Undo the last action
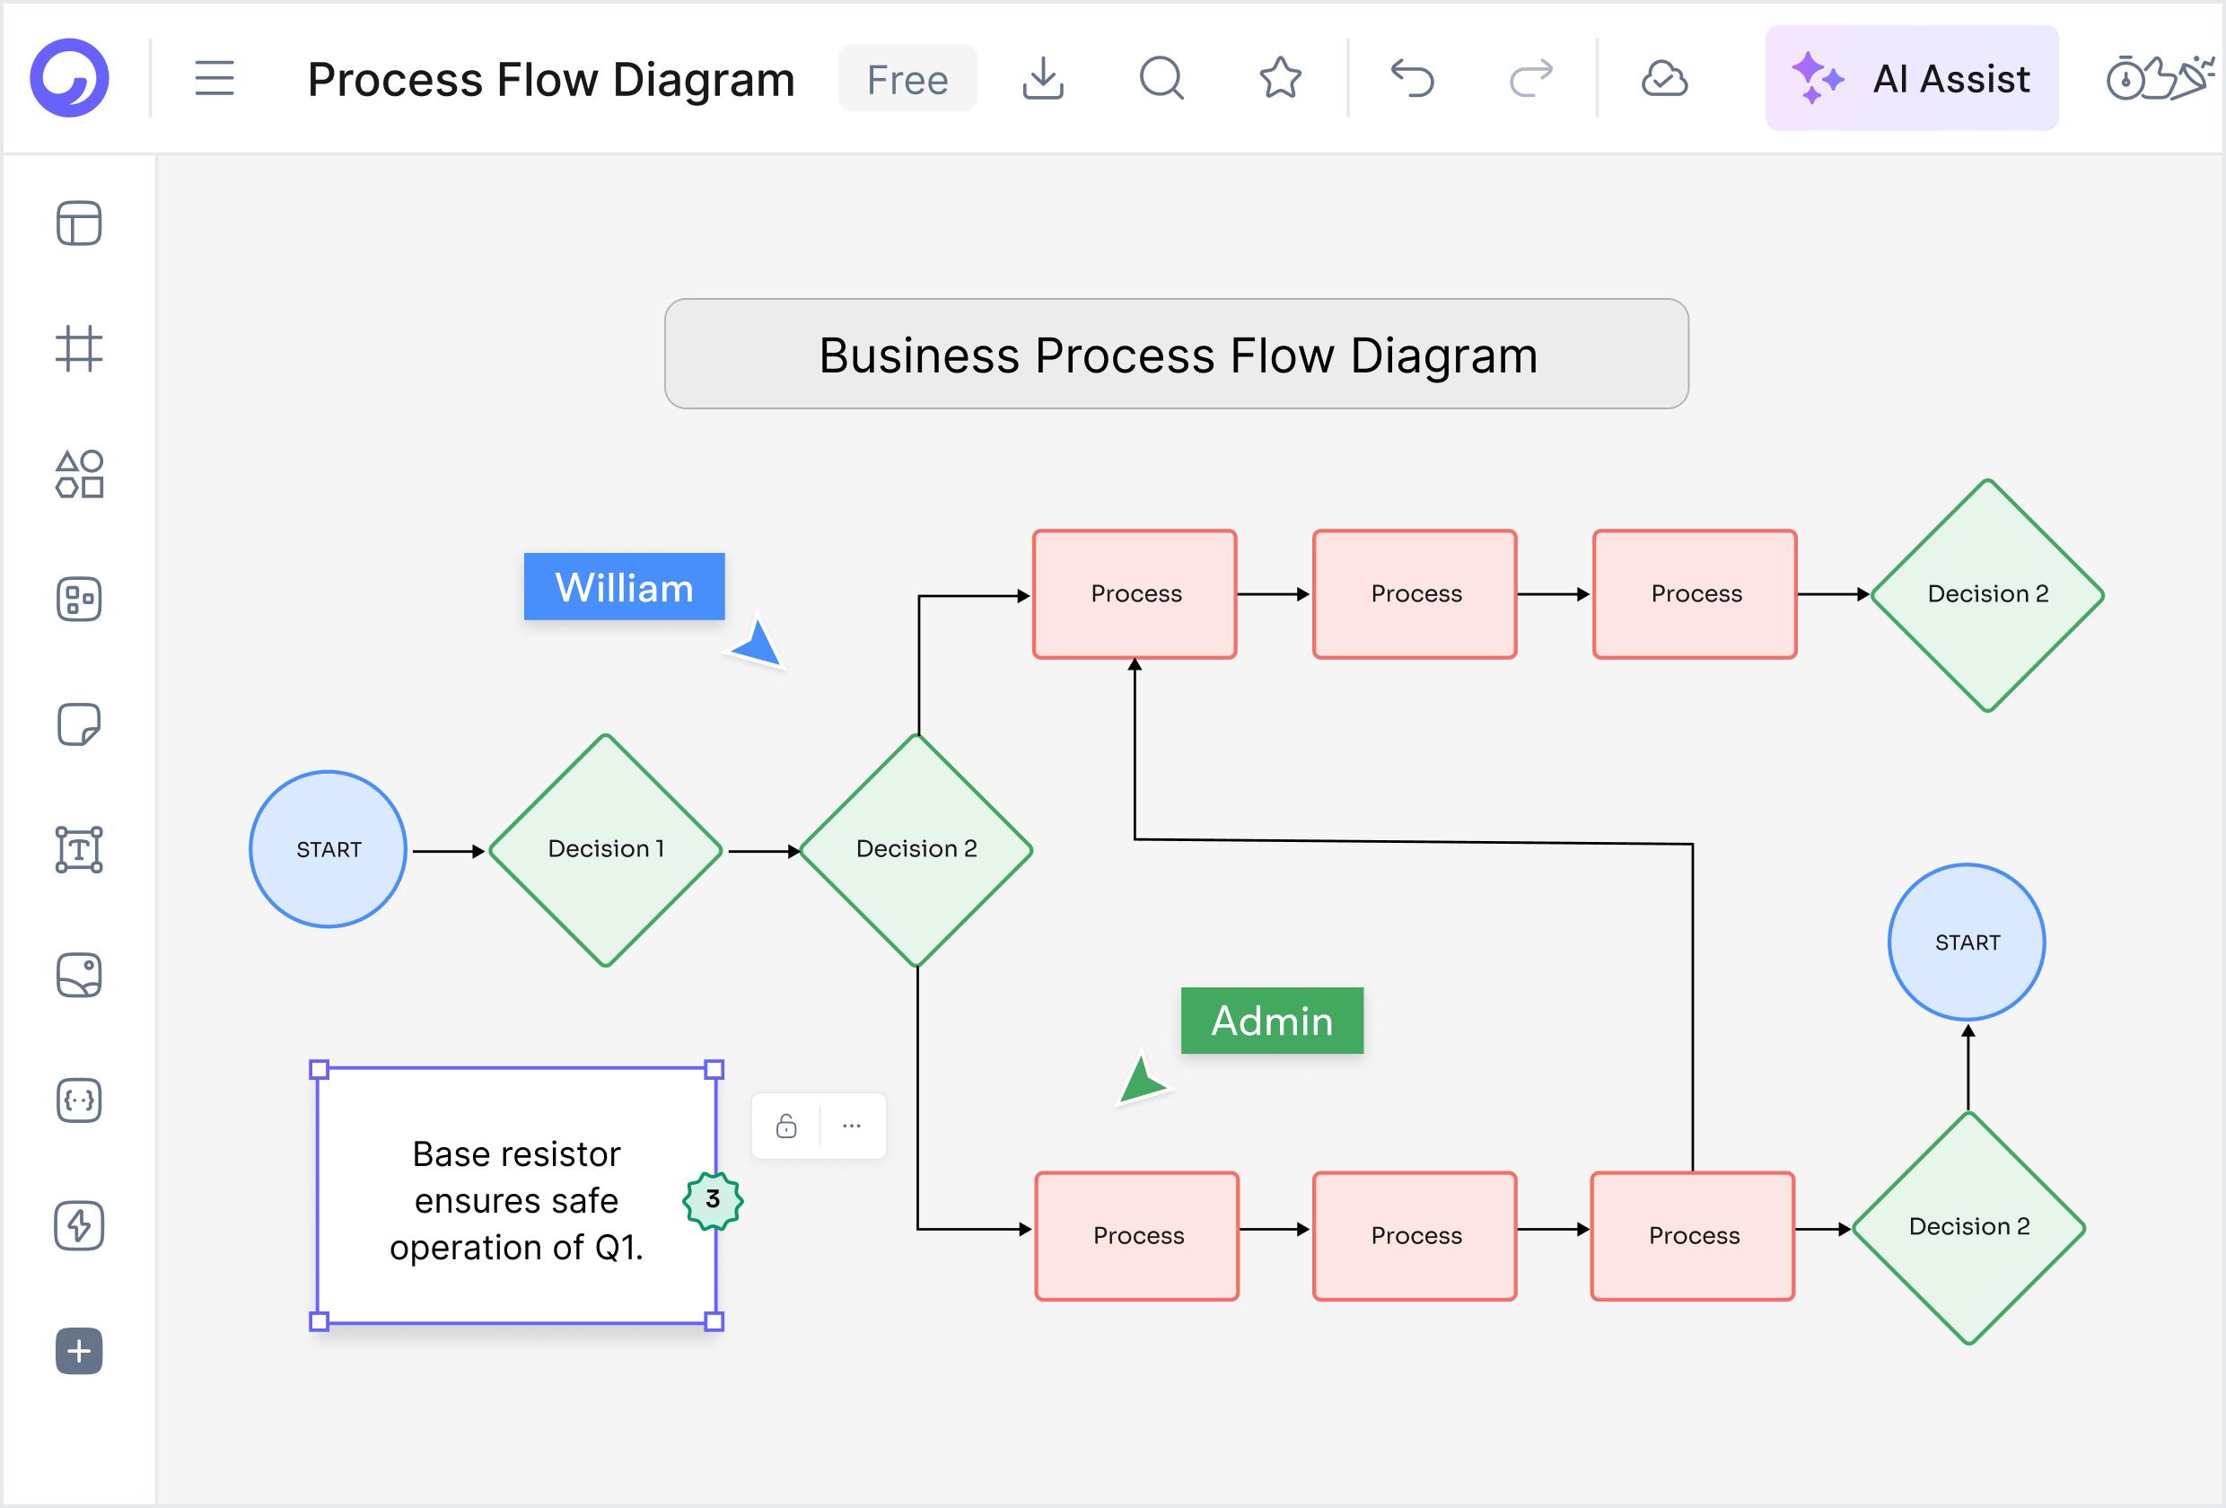2226x1508 pixels. (1413, 77)
